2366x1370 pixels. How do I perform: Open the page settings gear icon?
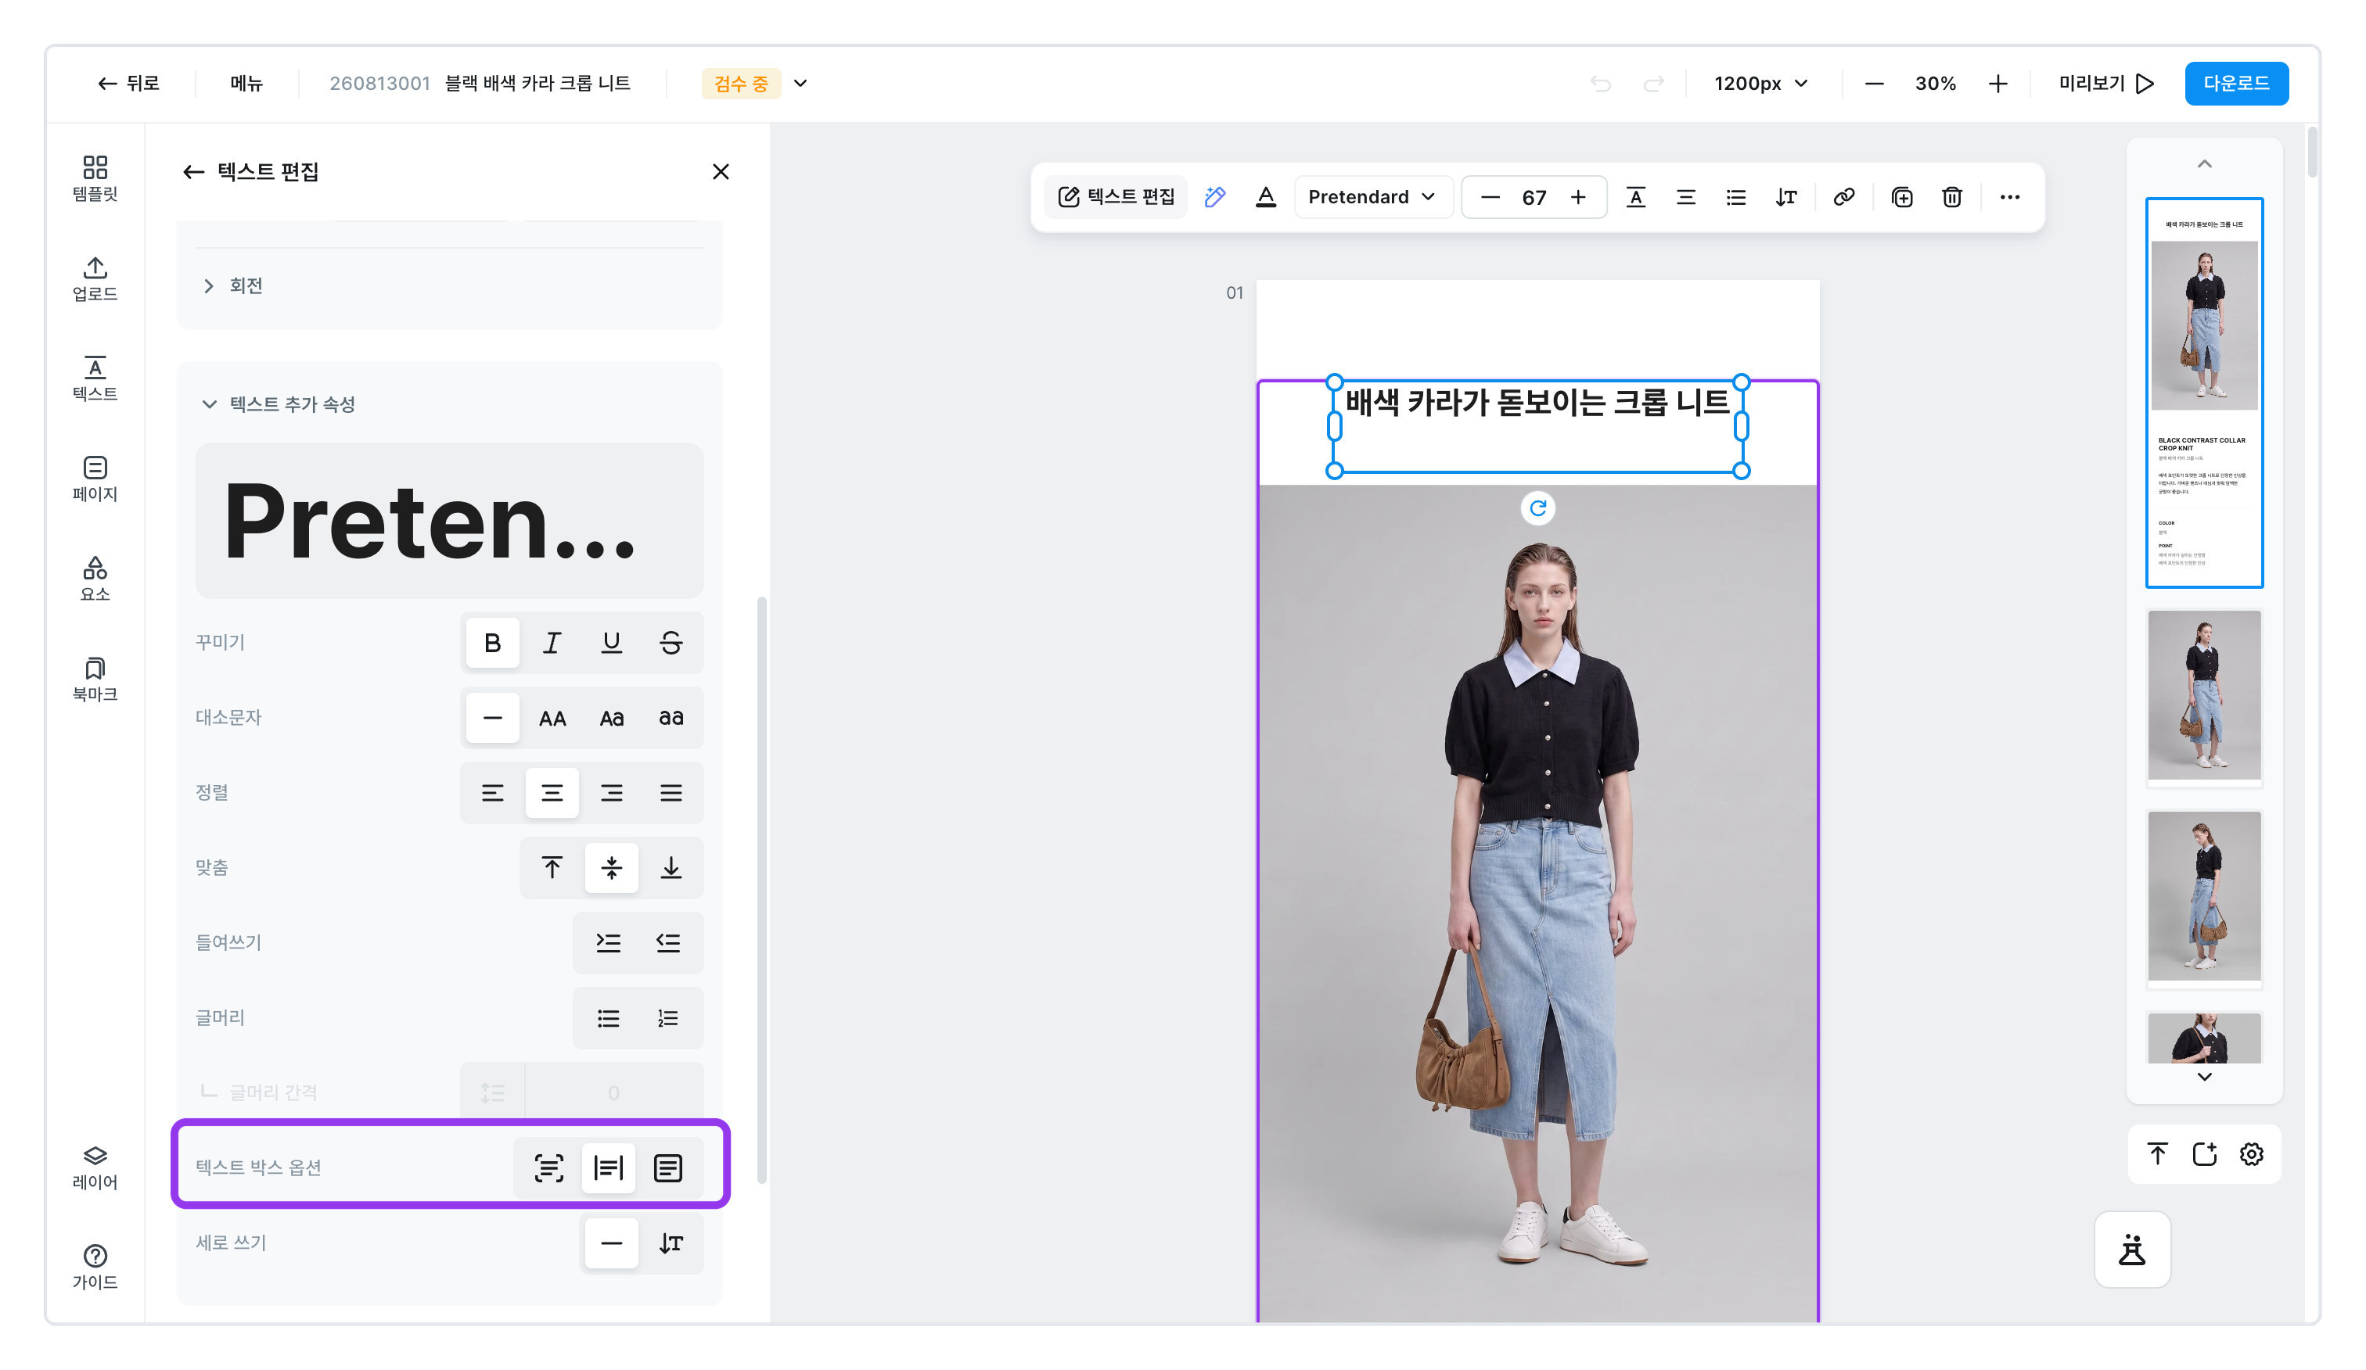(x=2252, y=1154)
